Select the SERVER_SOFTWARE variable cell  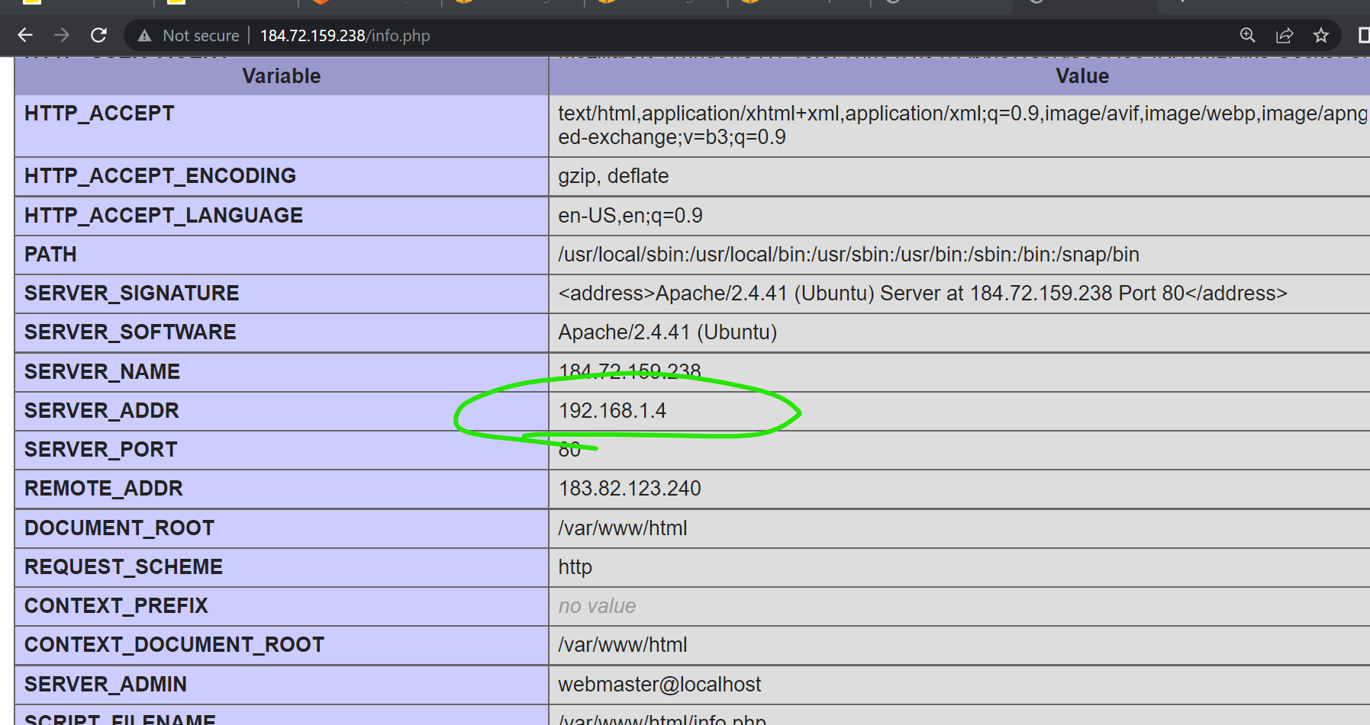(282, 332)
